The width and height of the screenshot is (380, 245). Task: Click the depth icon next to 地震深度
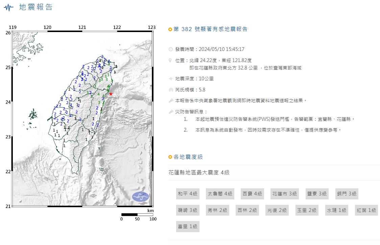[170, 79]
